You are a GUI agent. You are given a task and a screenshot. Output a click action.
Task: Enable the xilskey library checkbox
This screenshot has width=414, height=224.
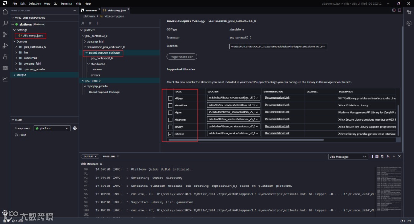coord(170,127)
